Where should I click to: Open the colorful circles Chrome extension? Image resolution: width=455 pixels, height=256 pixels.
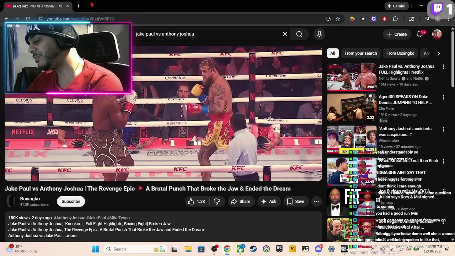tap(352, 19)
